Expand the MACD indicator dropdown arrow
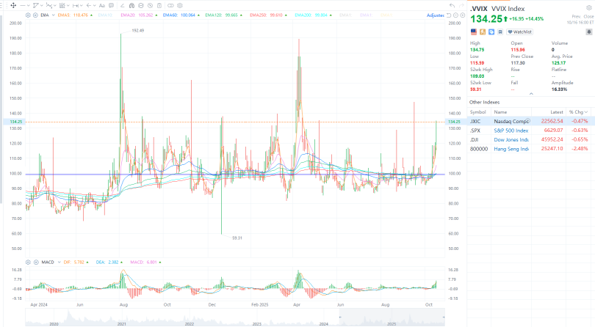Screen dimensions: 595x327 pyautogui.click(x=59, y=262)
